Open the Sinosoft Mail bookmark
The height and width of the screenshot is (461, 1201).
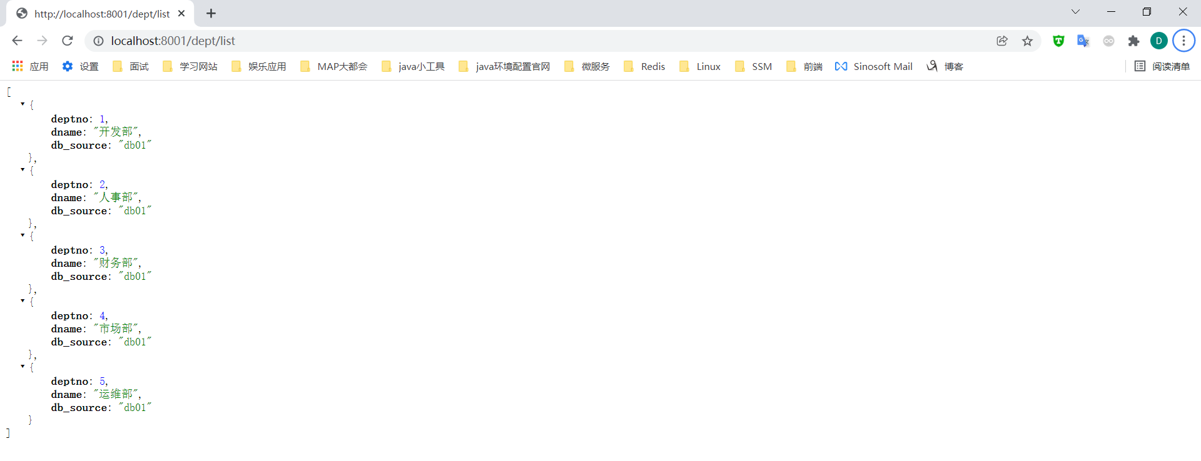click(874, 66)
